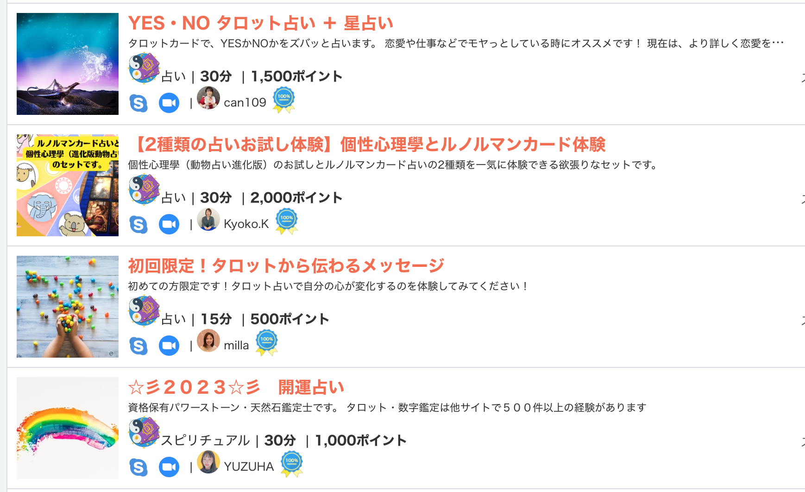
Task: View can109's profile picture
Action: point(209,99)
